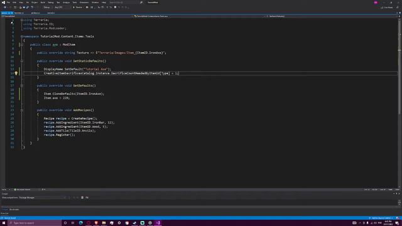Image resolution: width=402 pixels, height=226 pixels.
Task: Switch to the Output tab at bottom
Action: pos(4,210)
